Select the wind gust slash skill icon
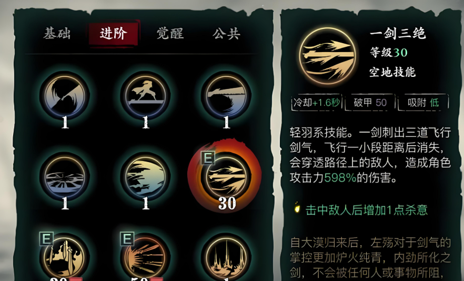This screenshot has width=464, height=281. point(145,176)
